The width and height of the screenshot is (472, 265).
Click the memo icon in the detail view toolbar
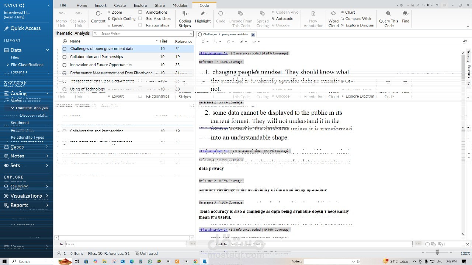tap(203, 42)
